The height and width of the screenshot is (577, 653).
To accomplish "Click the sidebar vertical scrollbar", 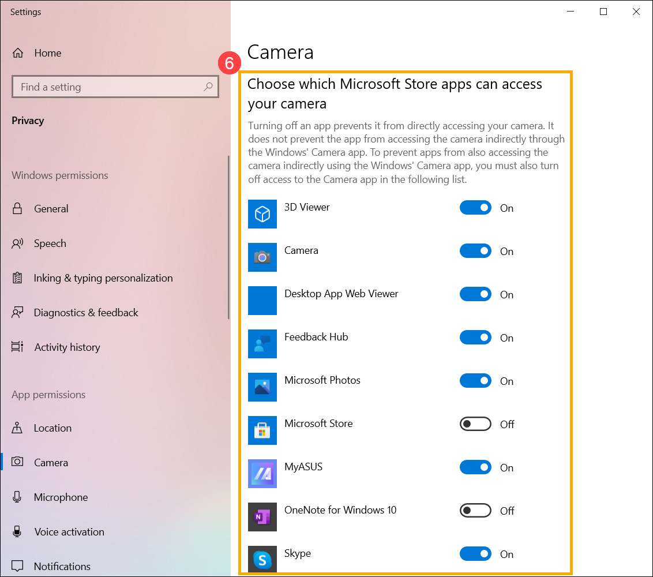I will coord(228,238).
